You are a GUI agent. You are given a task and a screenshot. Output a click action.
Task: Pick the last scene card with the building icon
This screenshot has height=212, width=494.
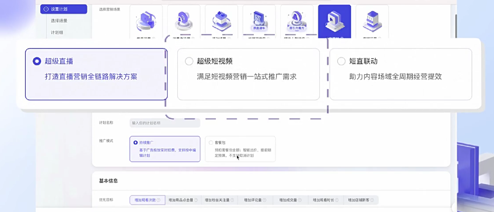point(372,22)
